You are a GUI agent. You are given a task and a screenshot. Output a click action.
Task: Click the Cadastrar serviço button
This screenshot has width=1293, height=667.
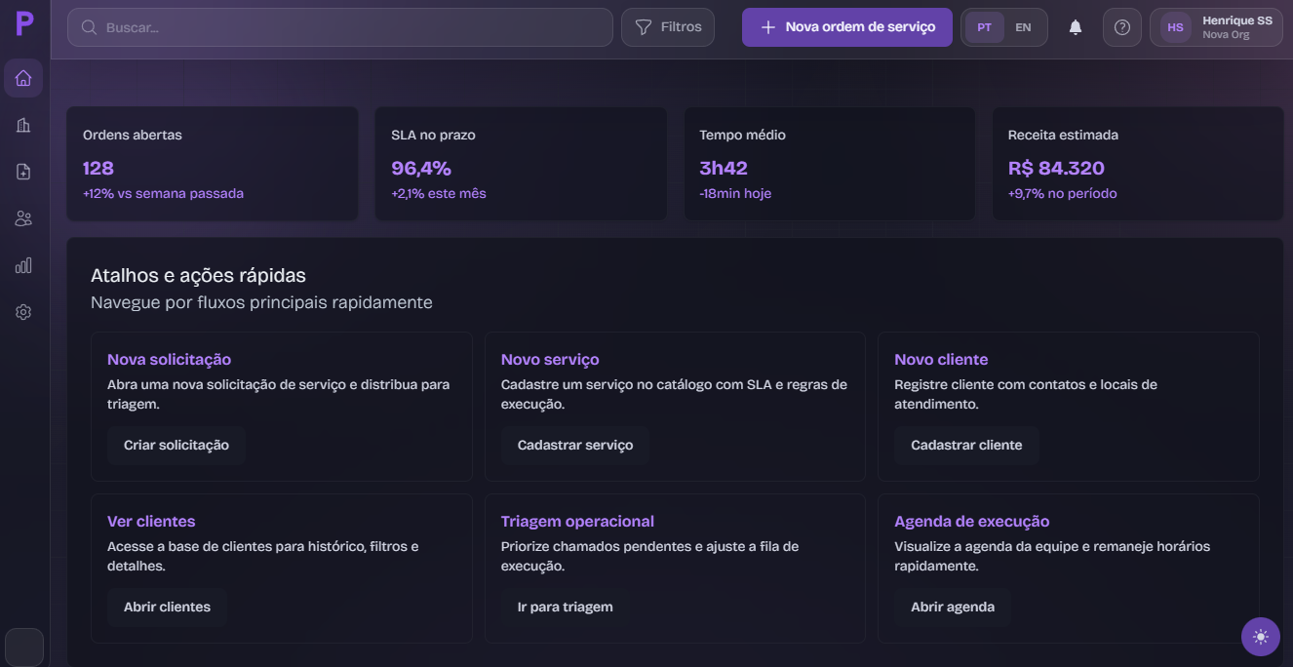[x=575, y=445]
